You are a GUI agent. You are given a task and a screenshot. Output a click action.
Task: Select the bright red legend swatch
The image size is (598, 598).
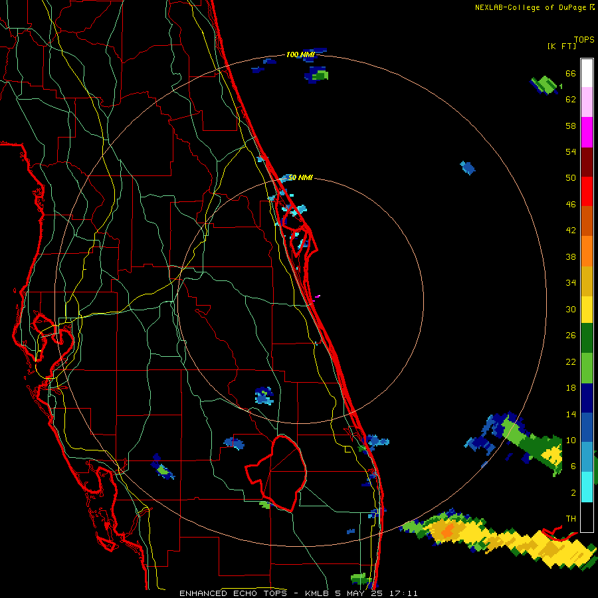click(x=587, y=192)
